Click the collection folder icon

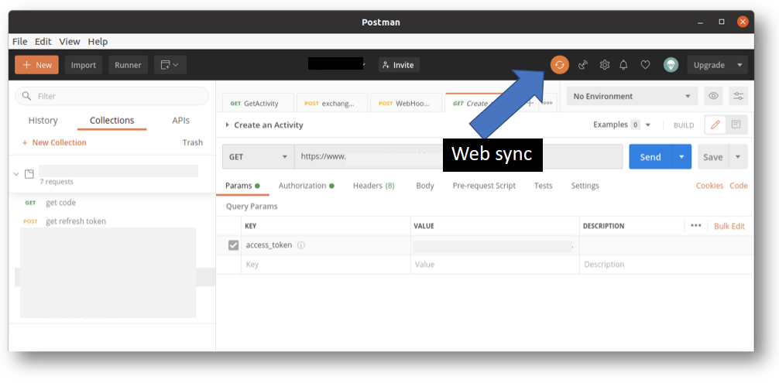coord(29,174)
